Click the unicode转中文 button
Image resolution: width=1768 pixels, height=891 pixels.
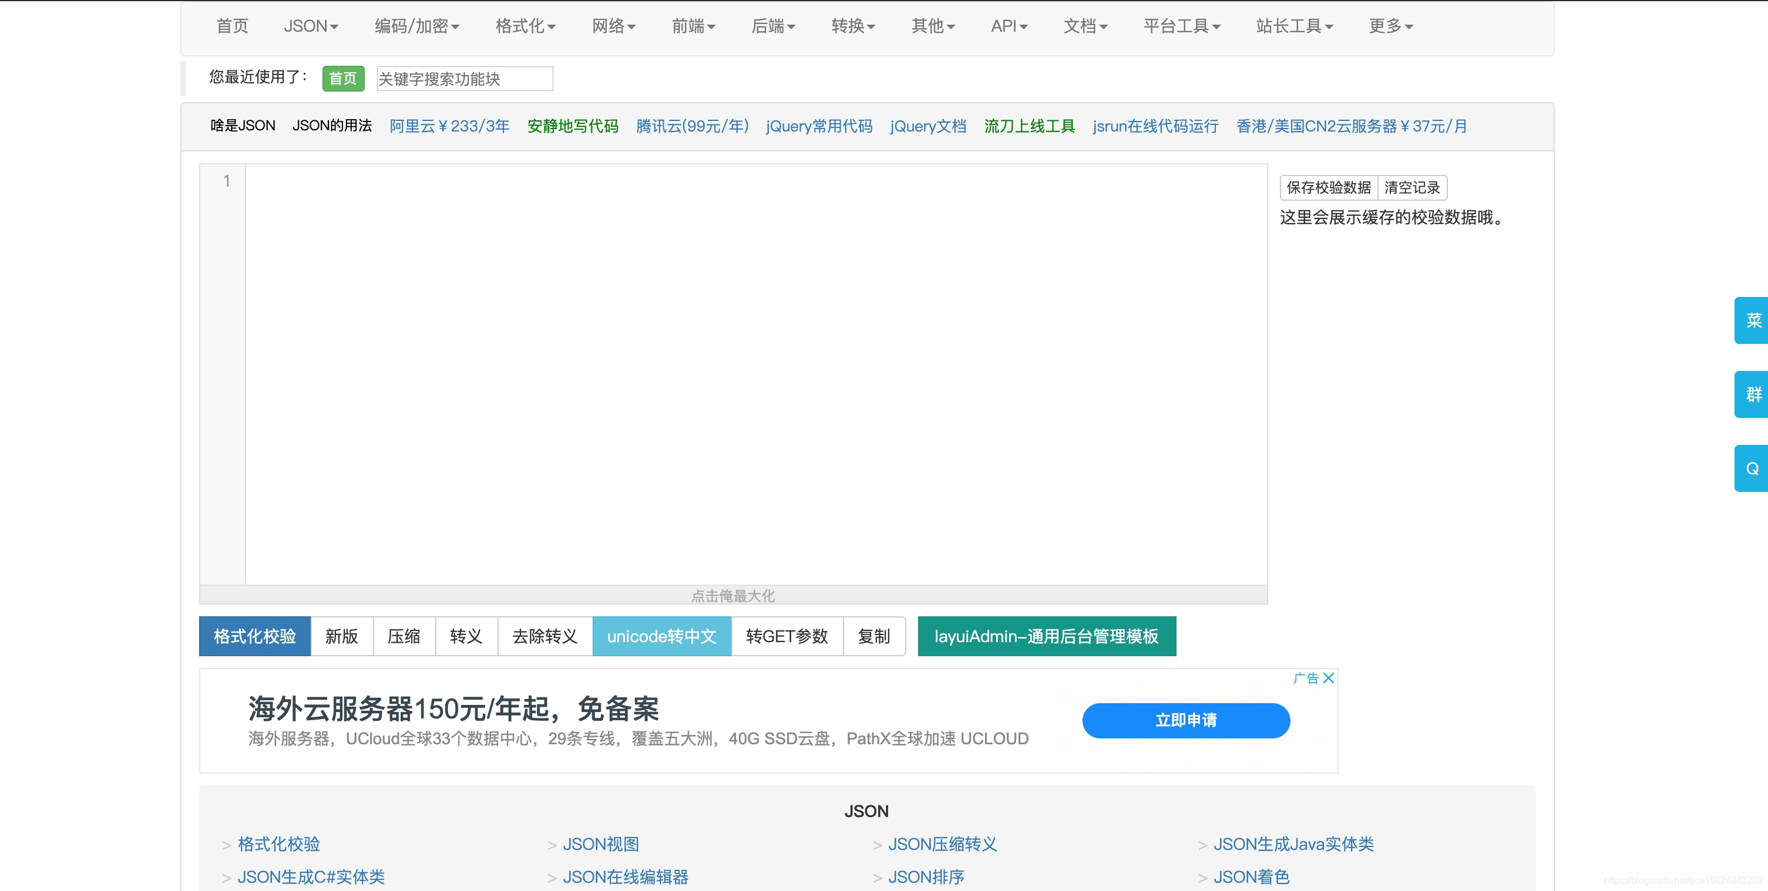661,636
